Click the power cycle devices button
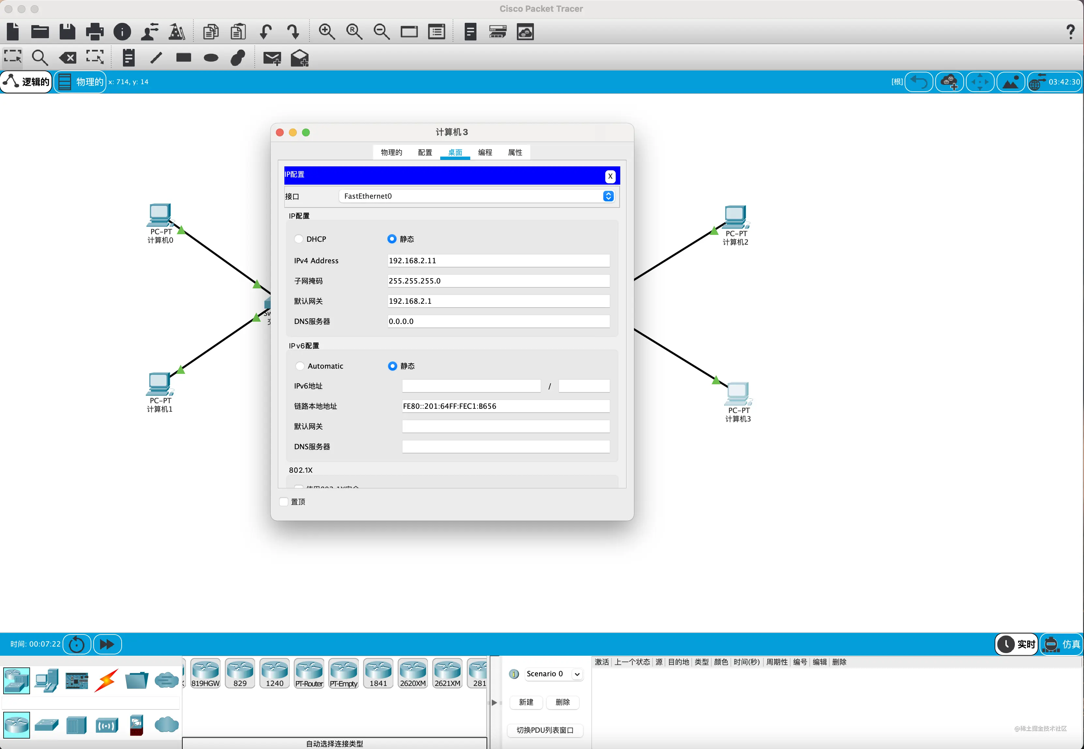Image resolution: width=1084 pixels, height=749 pixels. pos(76,644)
